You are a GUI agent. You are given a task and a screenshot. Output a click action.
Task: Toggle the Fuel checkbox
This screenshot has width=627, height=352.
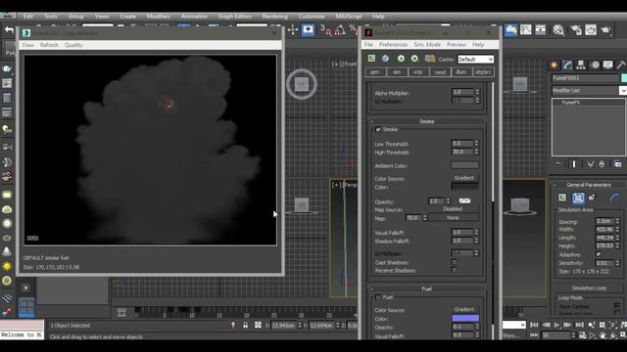[x=378, y=297]
